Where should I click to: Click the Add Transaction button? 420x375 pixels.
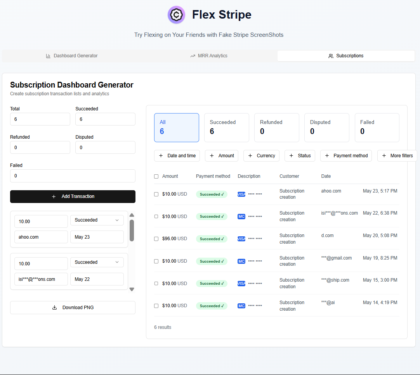73,196
